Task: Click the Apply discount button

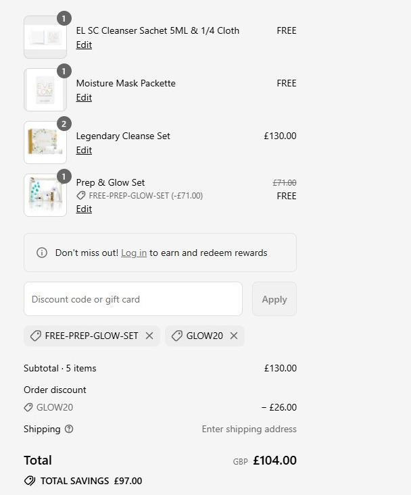Action: pos(274,299)
